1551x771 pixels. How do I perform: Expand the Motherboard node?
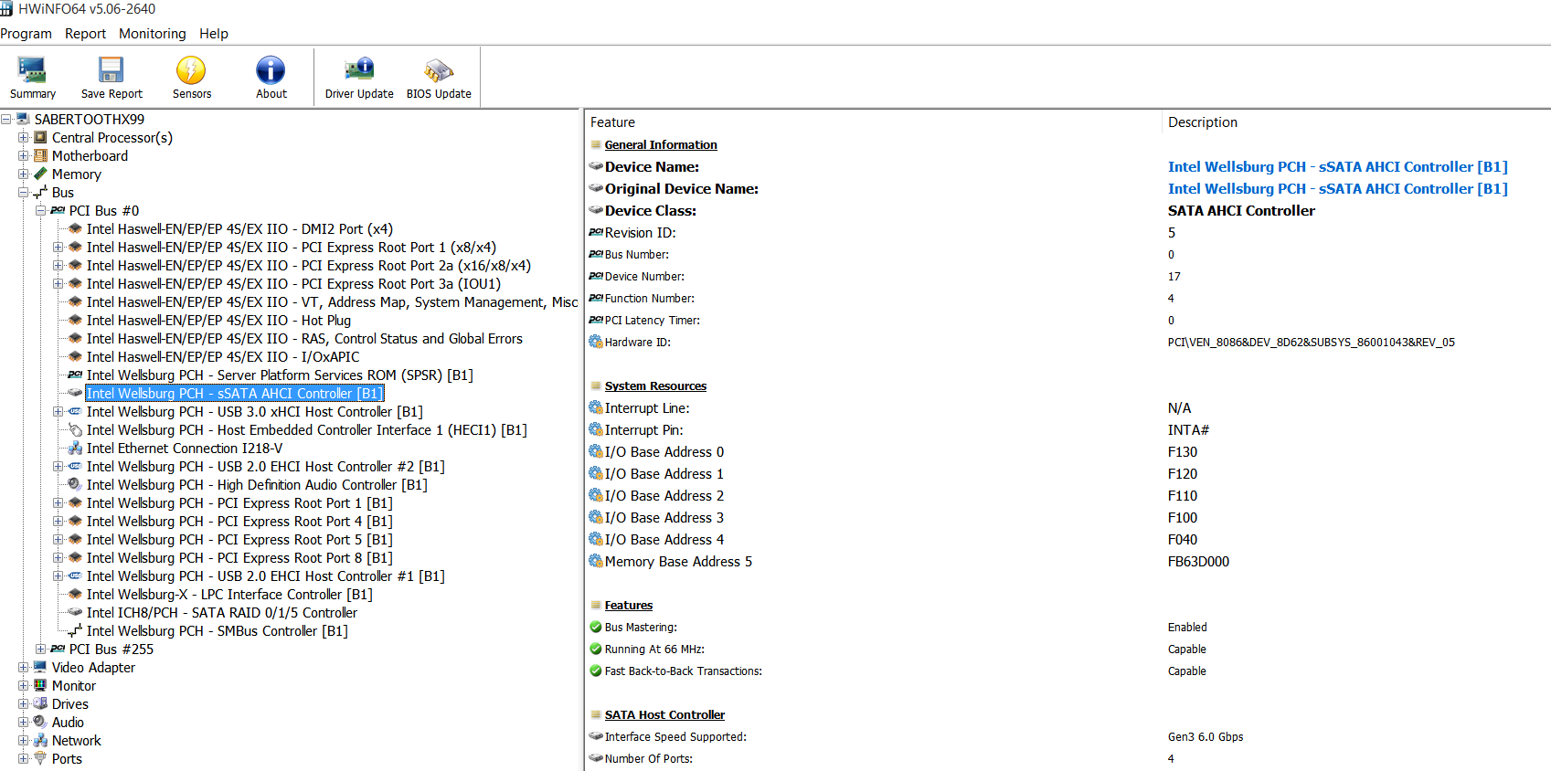point(24,156)
